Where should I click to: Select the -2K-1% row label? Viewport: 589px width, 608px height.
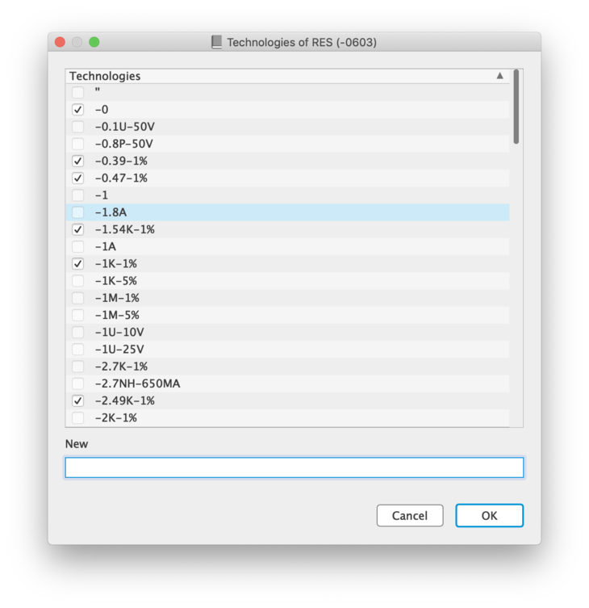tap(116, 417)
